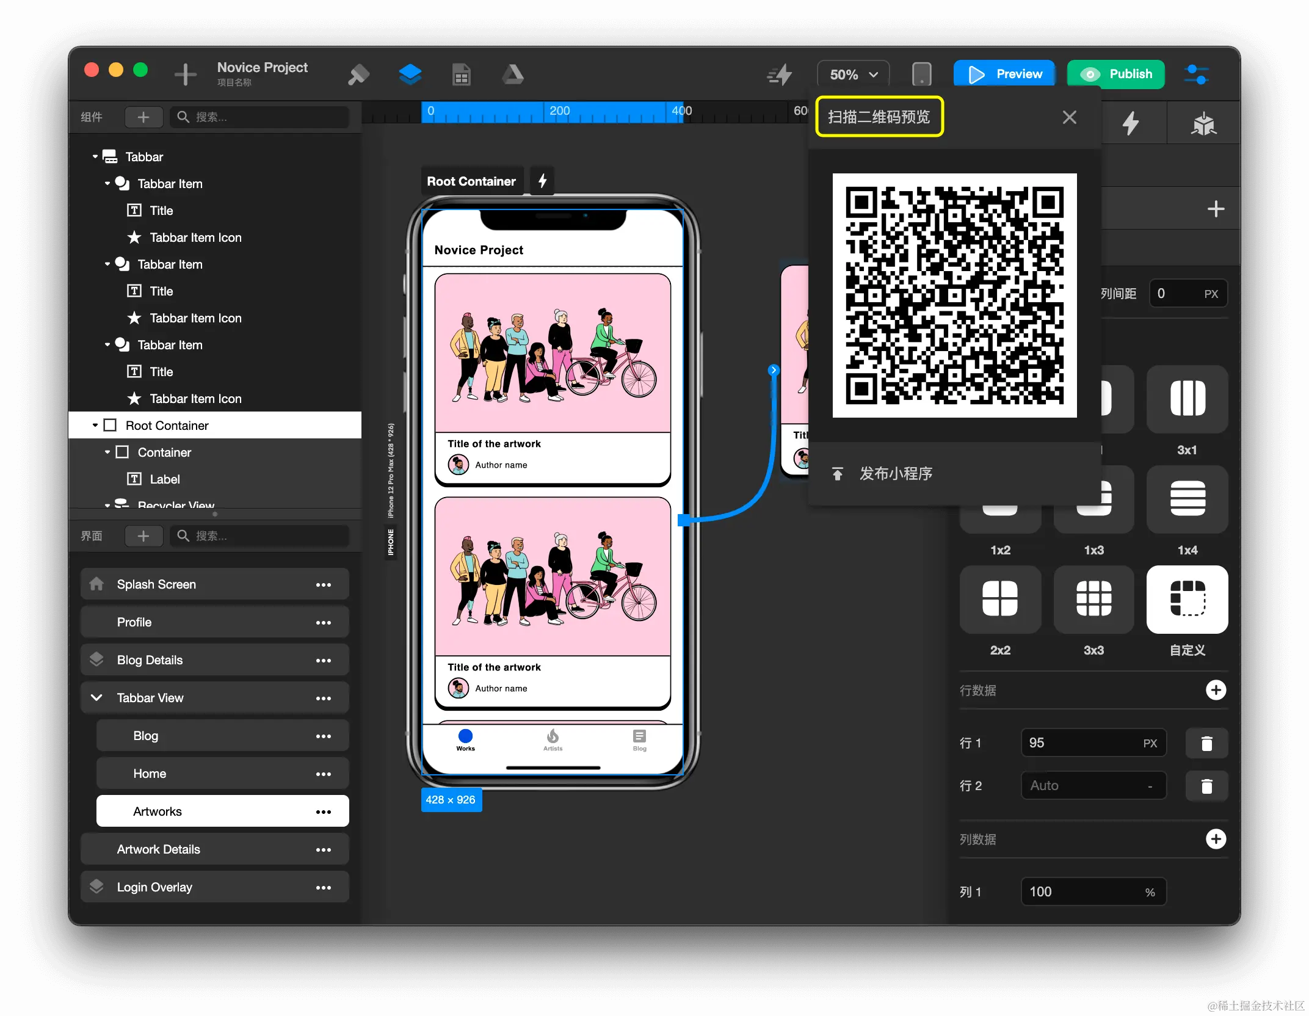Viewport: 1309px width, 1016px height.
Task: Select the 1x4 grid layout option
Action: coord(1187,499)
